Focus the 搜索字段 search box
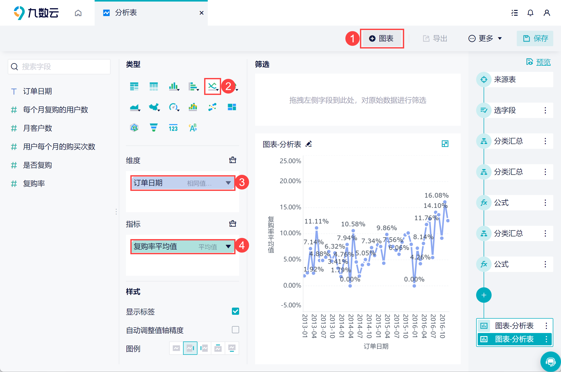Image resolution: width=561 pixels, height=372 pixels. [x=59, y=67]
